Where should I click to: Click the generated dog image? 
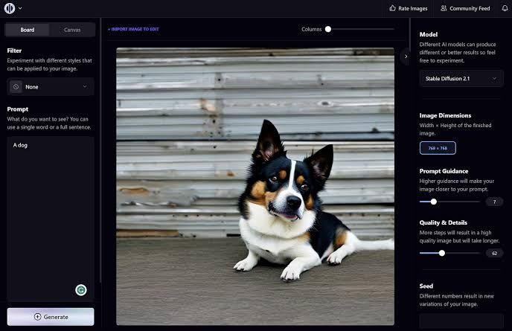coord(255,186)
